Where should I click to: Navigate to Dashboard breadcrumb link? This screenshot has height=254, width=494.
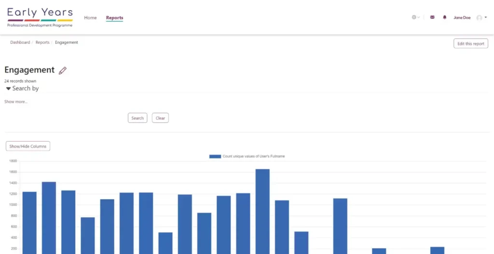tap(20, 42)
